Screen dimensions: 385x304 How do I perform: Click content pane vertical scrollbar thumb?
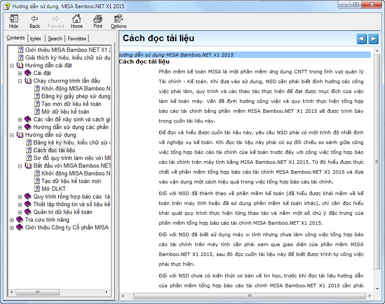click(377, 162)
